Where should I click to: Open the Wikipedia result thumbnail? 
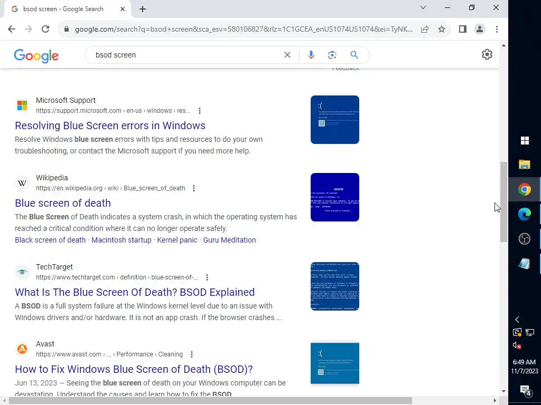coord(334,197)
